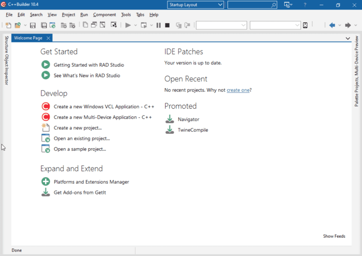Screen dimensions: 362x256
Task: Expand the Open Project dropdown arrow
Action: coord(25,26)
